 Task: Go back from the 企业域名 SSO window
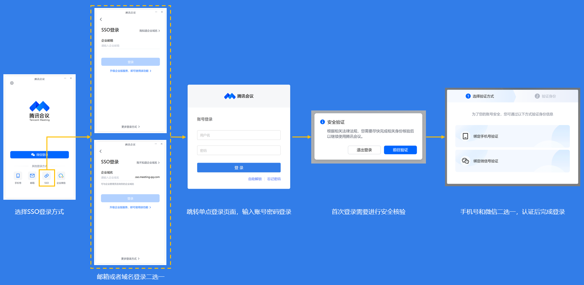(x=101, y=151)
